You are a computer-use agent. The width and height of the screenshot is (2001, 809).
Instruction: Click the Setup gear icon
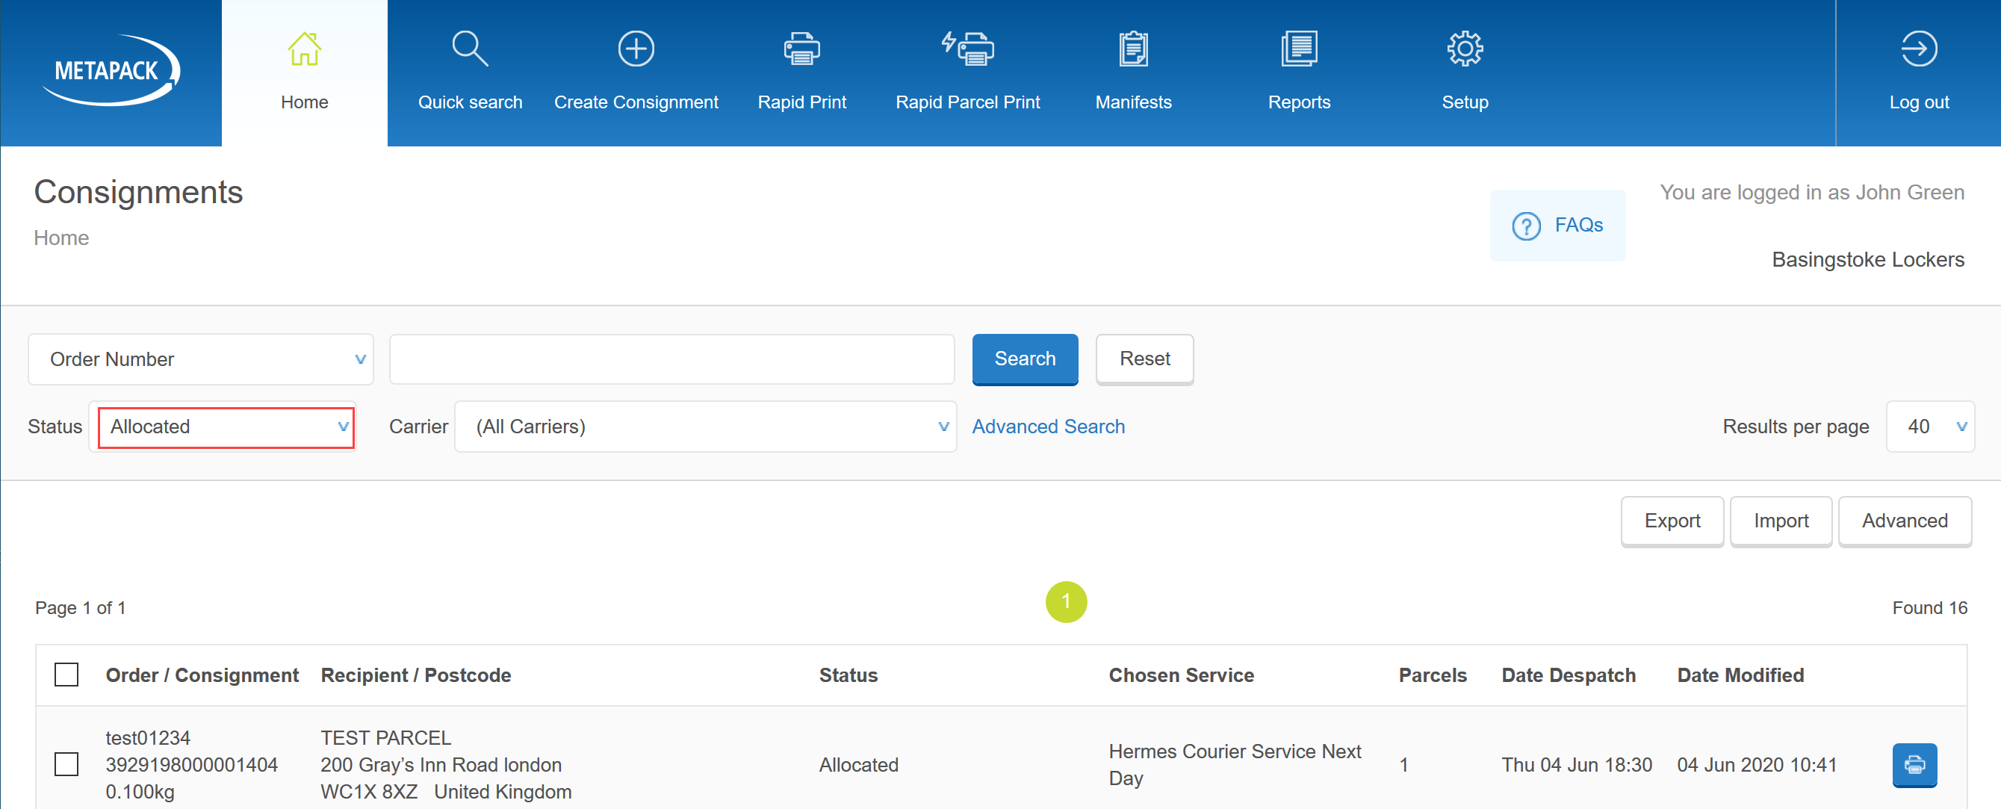point(1464,50)
